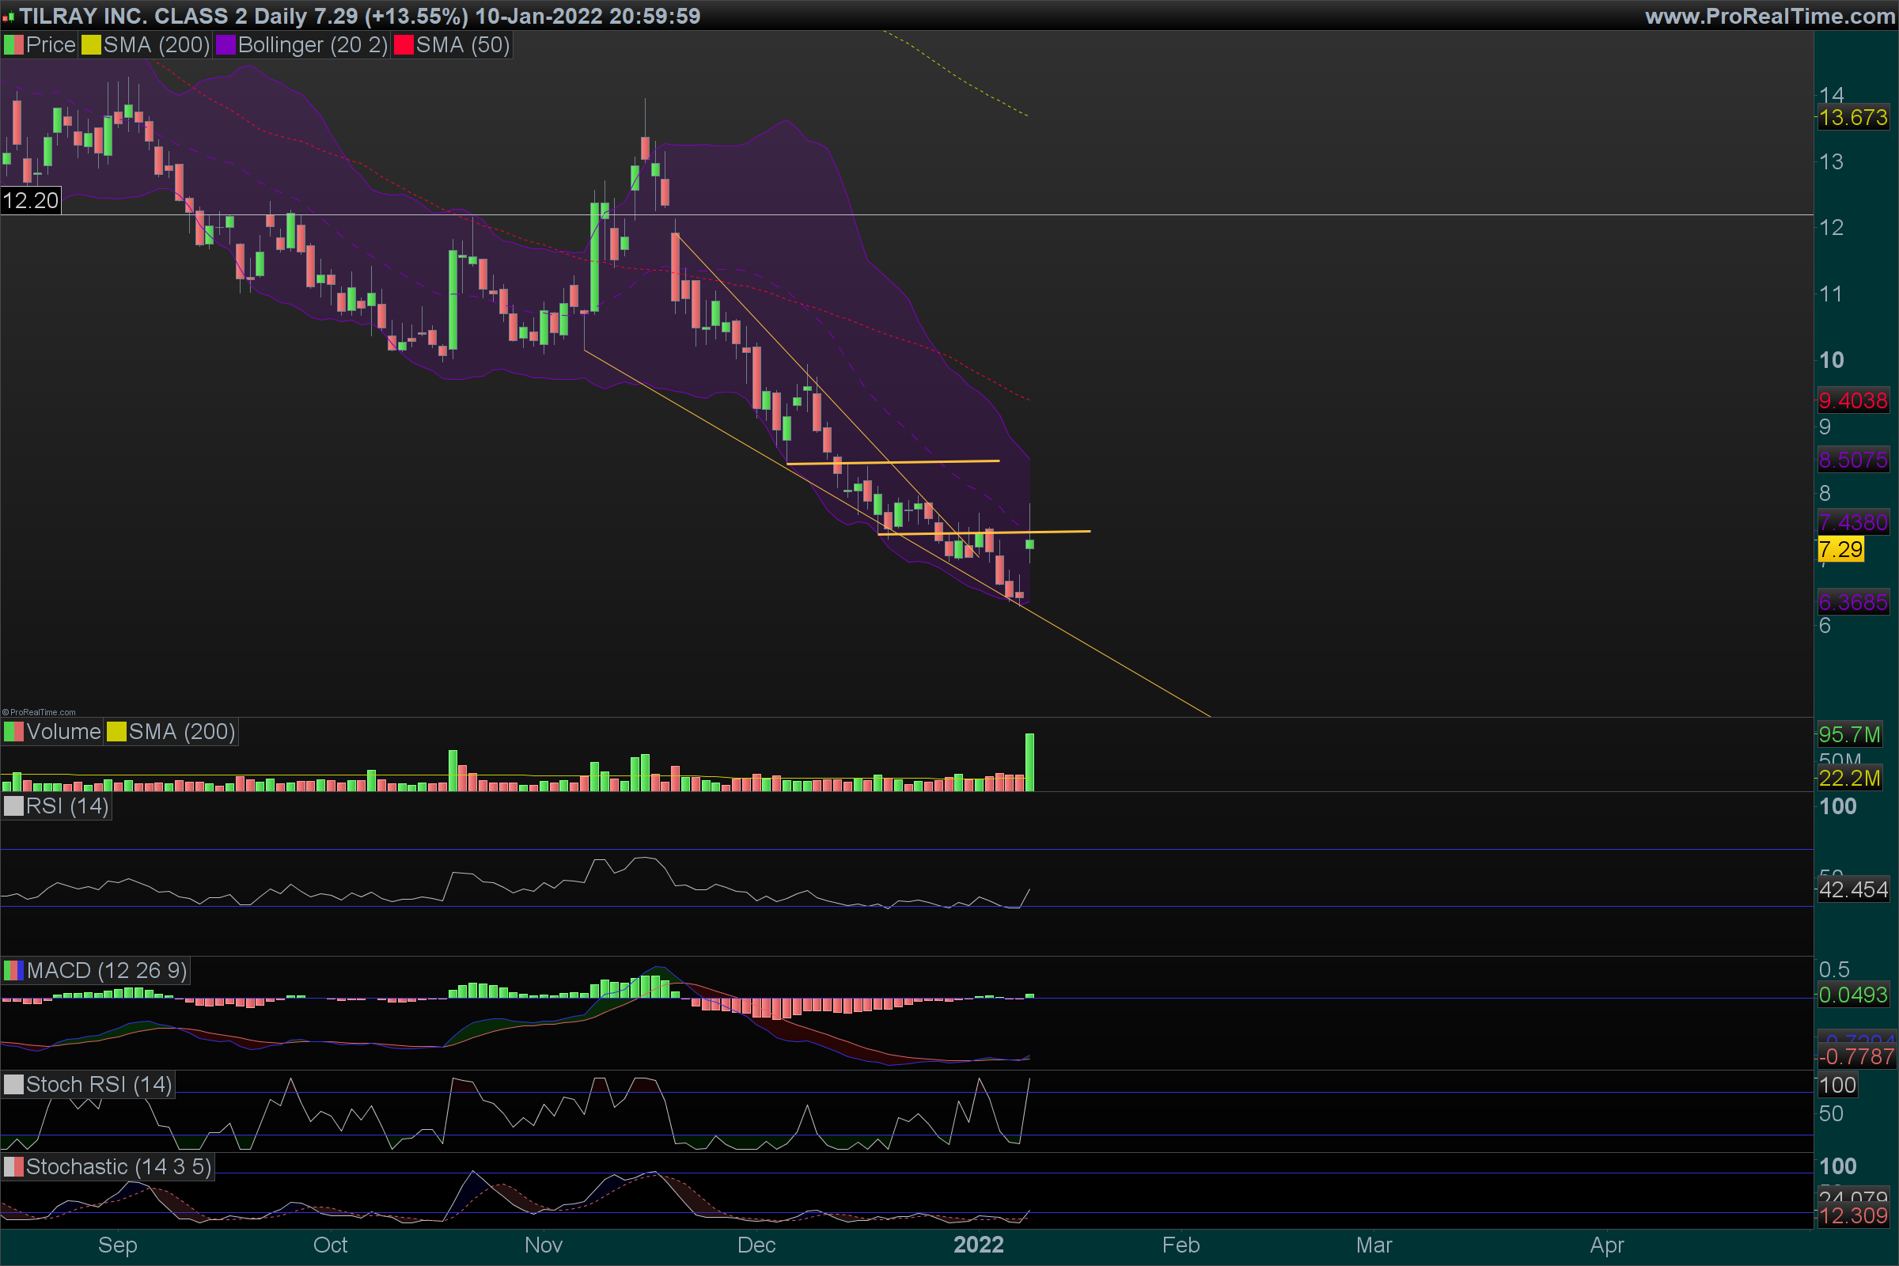Click the yellow 7.29 current price tag
Image resolution: width=1899 pixels, height=1266 pixels.
[1840, 550]
